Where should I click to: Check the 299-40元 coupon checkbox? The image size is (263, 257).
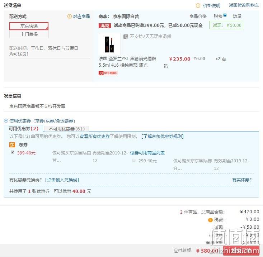coord(134,160)
